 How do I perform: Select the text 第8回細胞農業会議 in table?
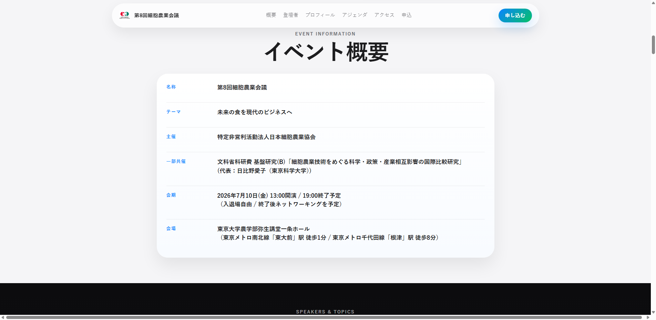(242, 87)
